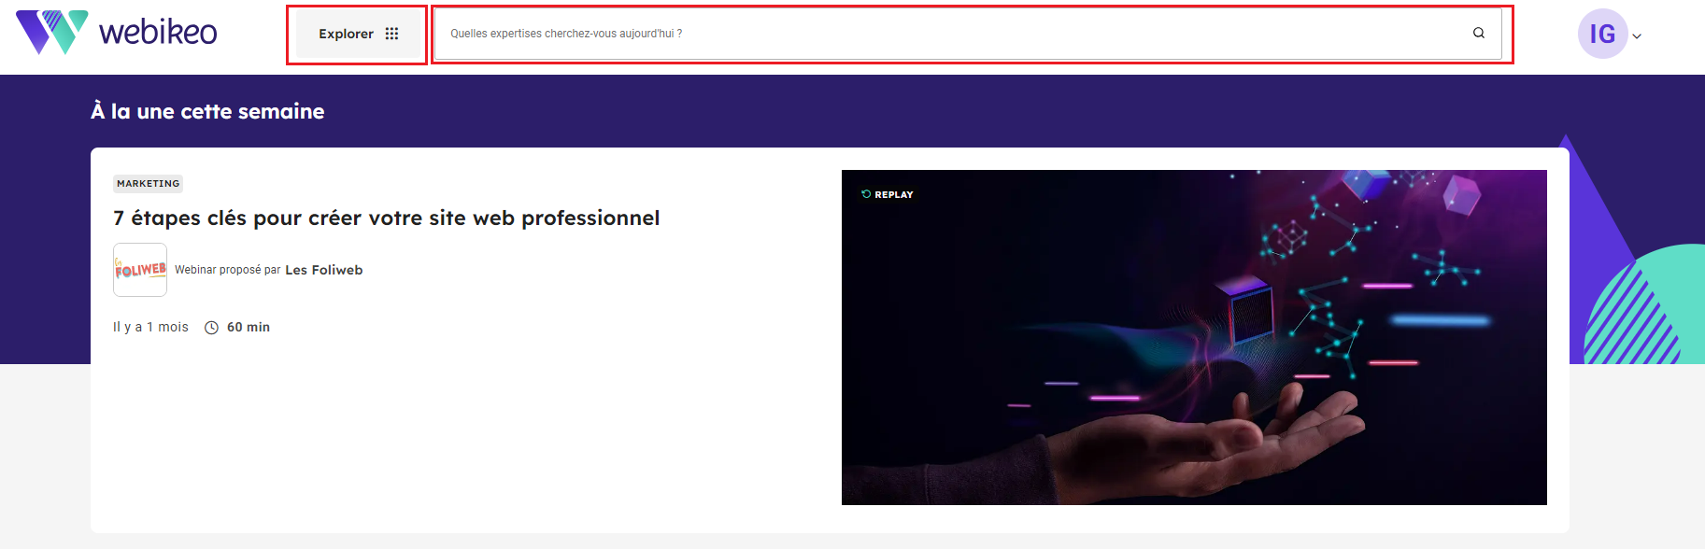
Task: Click the 60 min duration label
Action: [249, 328]
